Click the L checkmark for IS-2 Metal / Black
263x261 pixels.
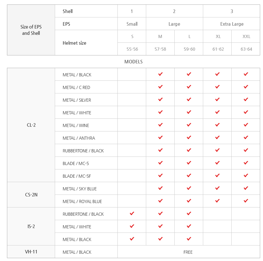(189, 239)
